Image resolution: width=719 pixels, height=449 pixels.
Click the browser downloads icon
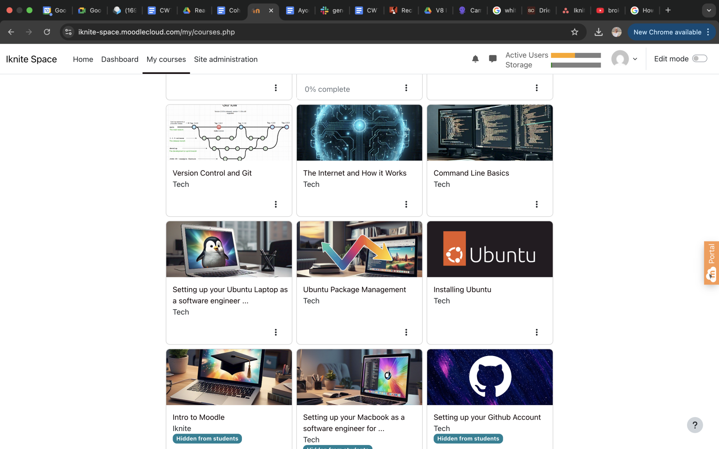tap(598, 32)
